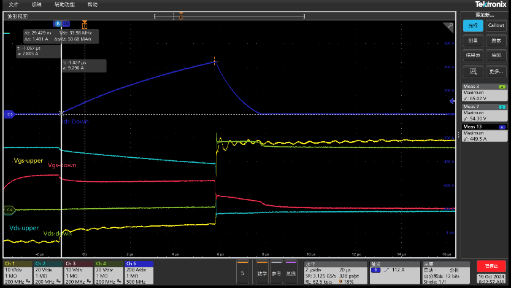This screenshot has height=288, width=511.
Task: Click the Meas 13 channel 6 tag
Action: (x=502, y=127)
